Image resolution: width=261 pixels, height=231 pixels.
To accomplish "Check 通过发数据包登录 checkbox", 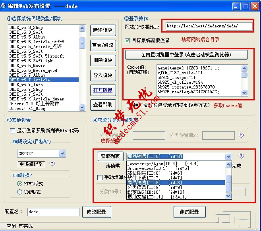I will pos(129,105).
